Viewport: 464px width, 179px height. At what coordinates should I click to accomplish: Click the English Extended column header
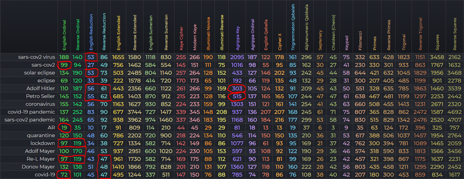coord(118,33)
